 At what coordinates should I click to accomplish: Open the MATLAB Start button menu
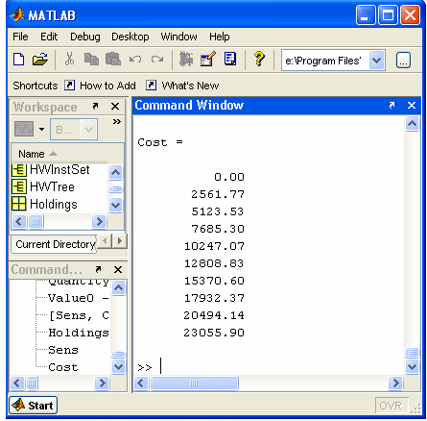pyautogui.click(x=34, y=406)
